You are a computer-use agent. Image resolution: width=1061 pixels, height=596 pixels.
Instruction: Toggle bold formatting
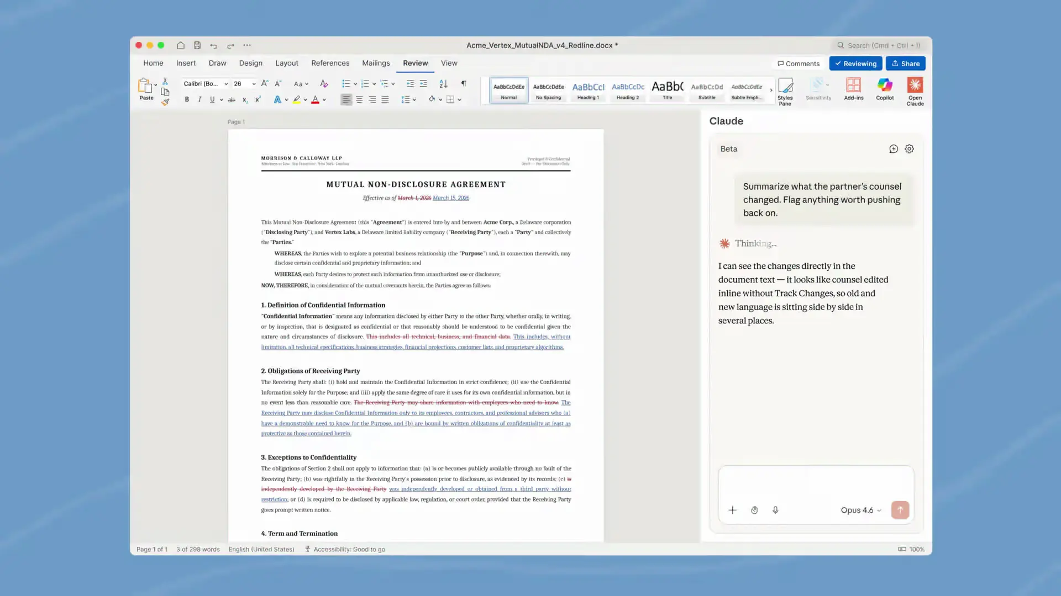pyautogui.click(x=187, y=100)
